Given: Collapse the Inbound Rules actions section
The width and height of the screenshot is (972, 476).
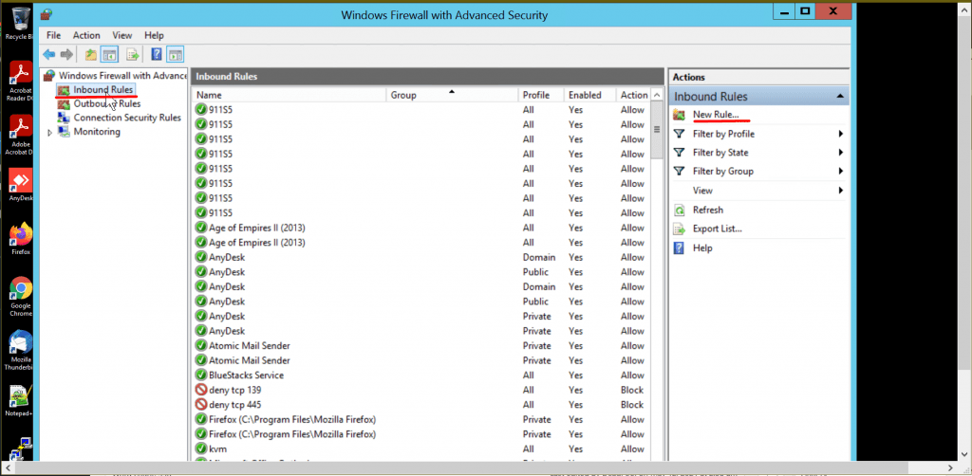Looking at the screenshot, I should pos(839,97).
